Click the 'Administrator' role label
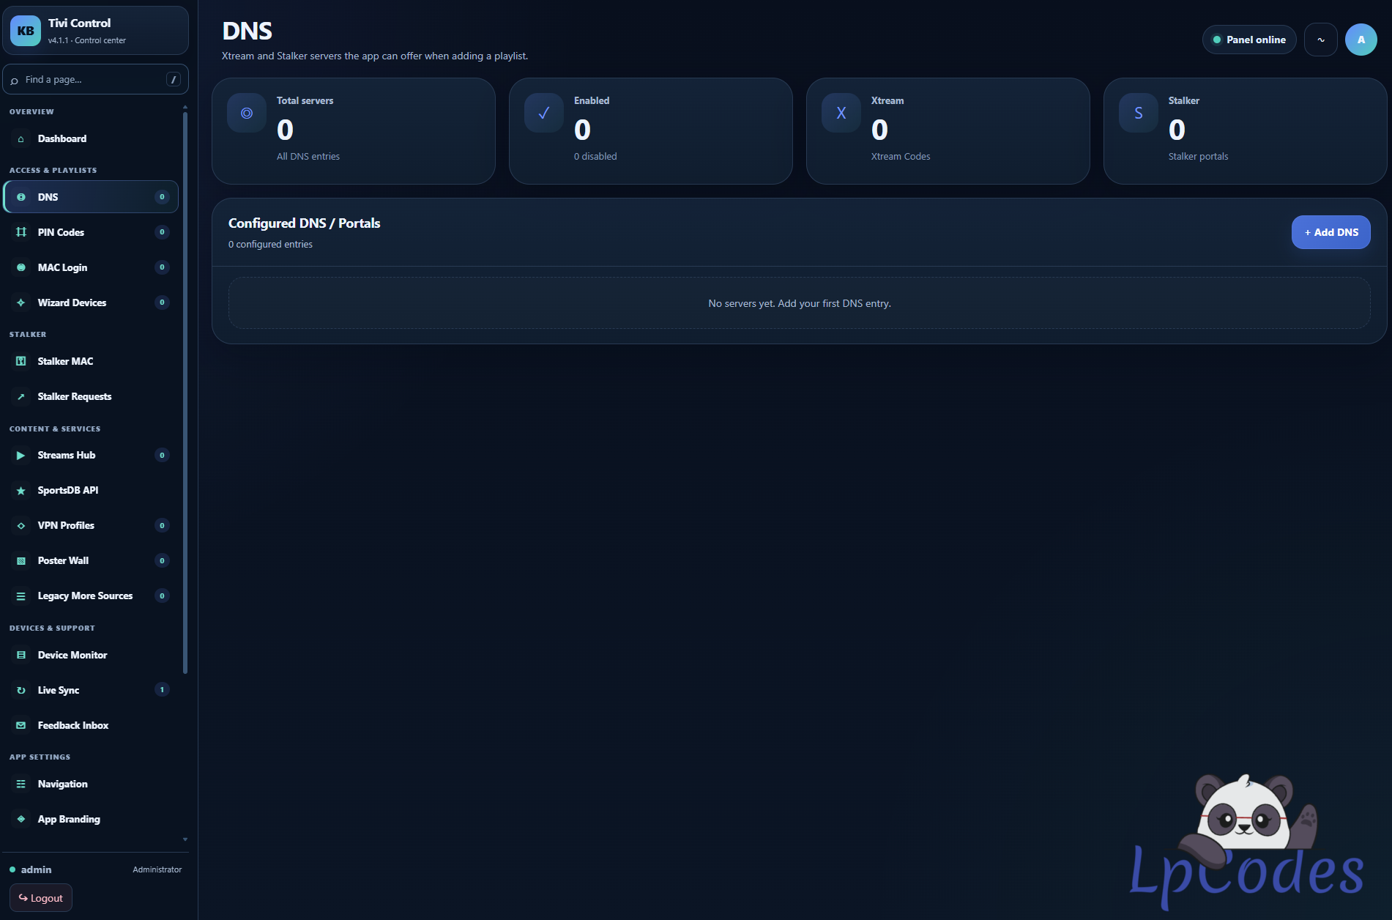1392x920 pixels. [157, 869]
